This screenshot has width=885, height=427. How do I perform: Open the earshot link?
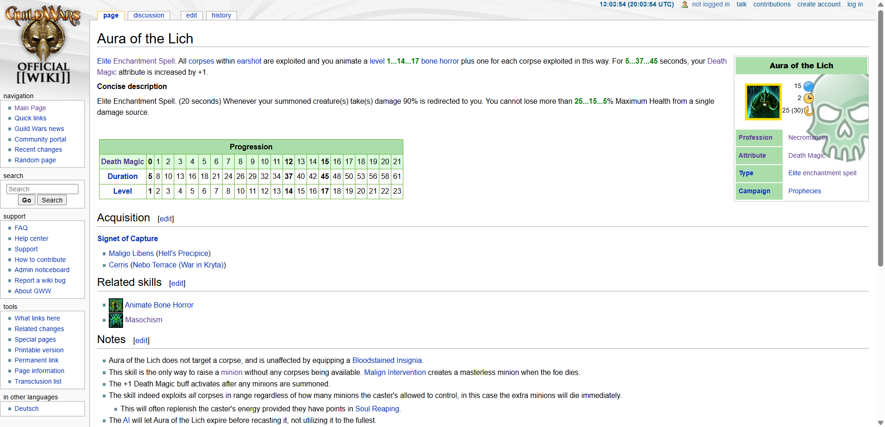[x=249, y=61]
